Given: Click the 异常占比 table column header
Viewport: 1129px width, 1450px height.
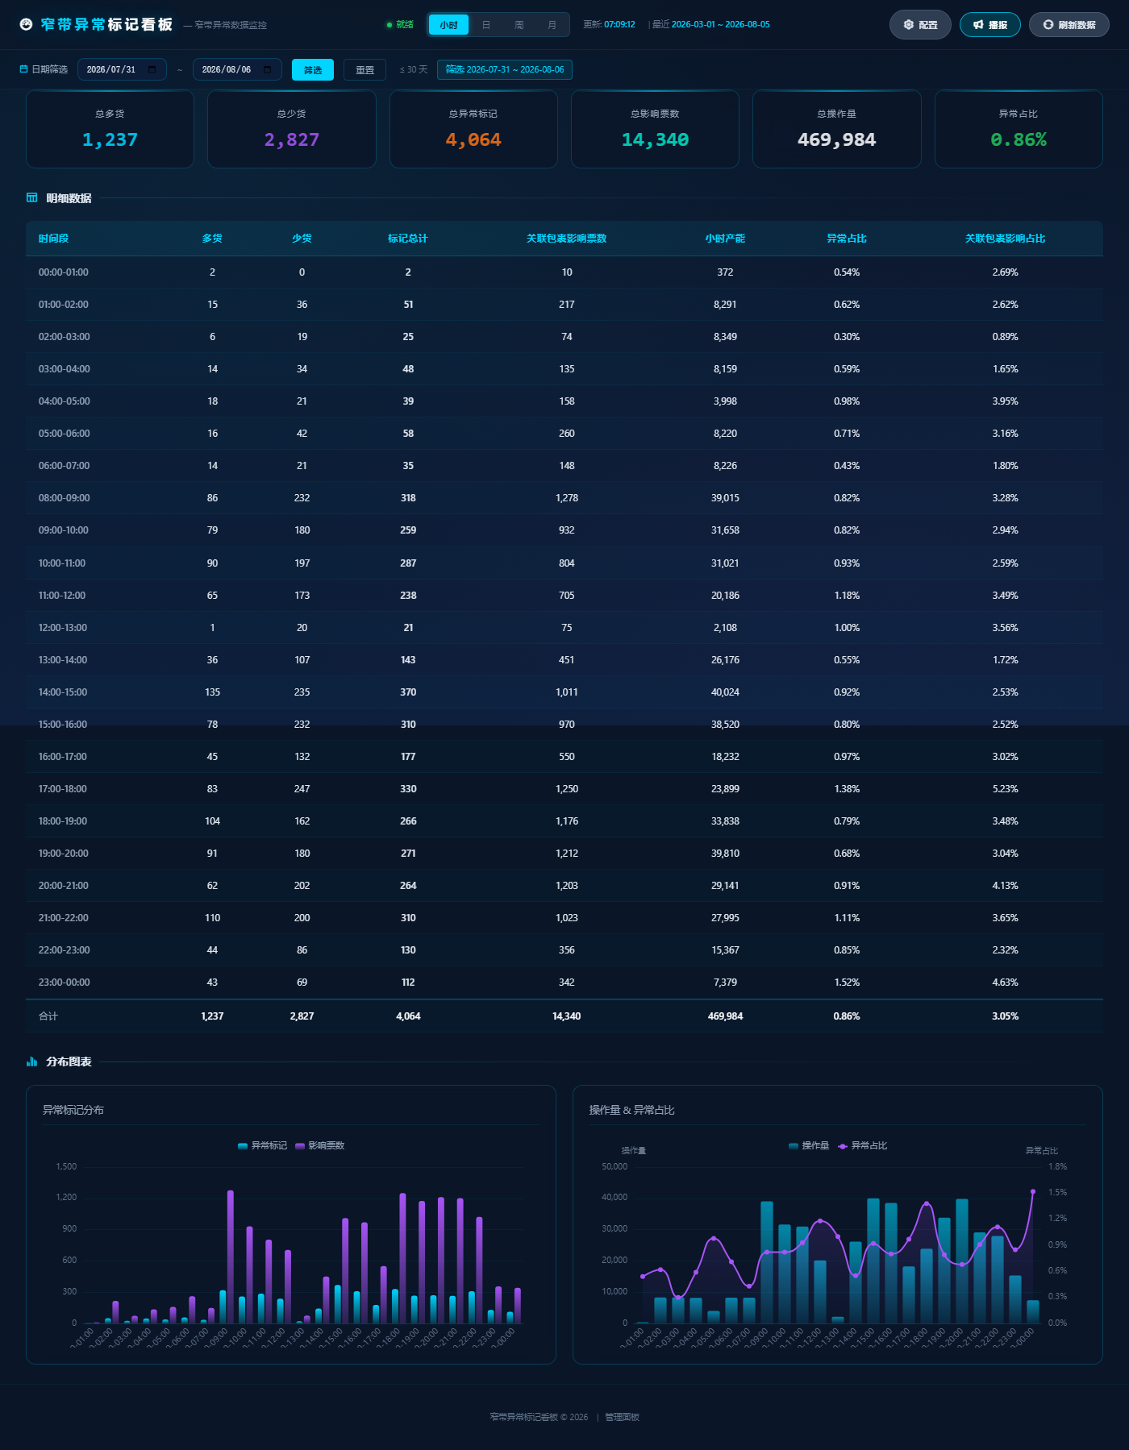Looking at the screenshot, I should pyautogui.click(x=847, y=239).
